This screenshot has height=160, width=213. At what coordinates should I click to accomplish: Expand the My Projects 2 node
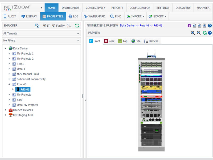click(9, 58)
